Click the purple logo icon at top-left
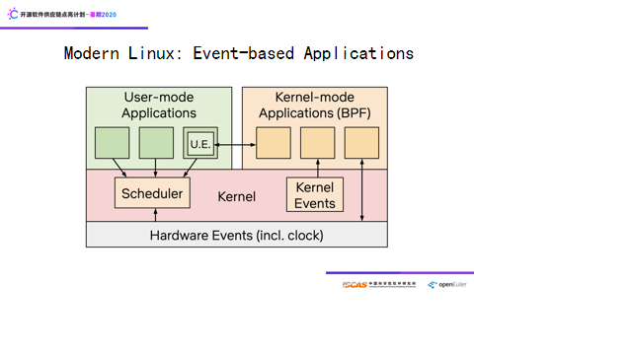Screen dimensions: 632x355 pyautogui.click(x=13, y=14)
